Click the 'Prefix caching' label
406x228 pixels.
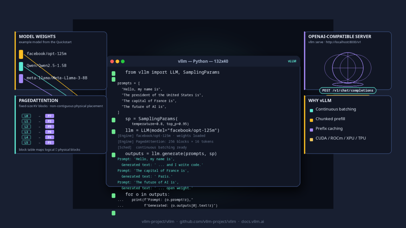tap(329, 129)
